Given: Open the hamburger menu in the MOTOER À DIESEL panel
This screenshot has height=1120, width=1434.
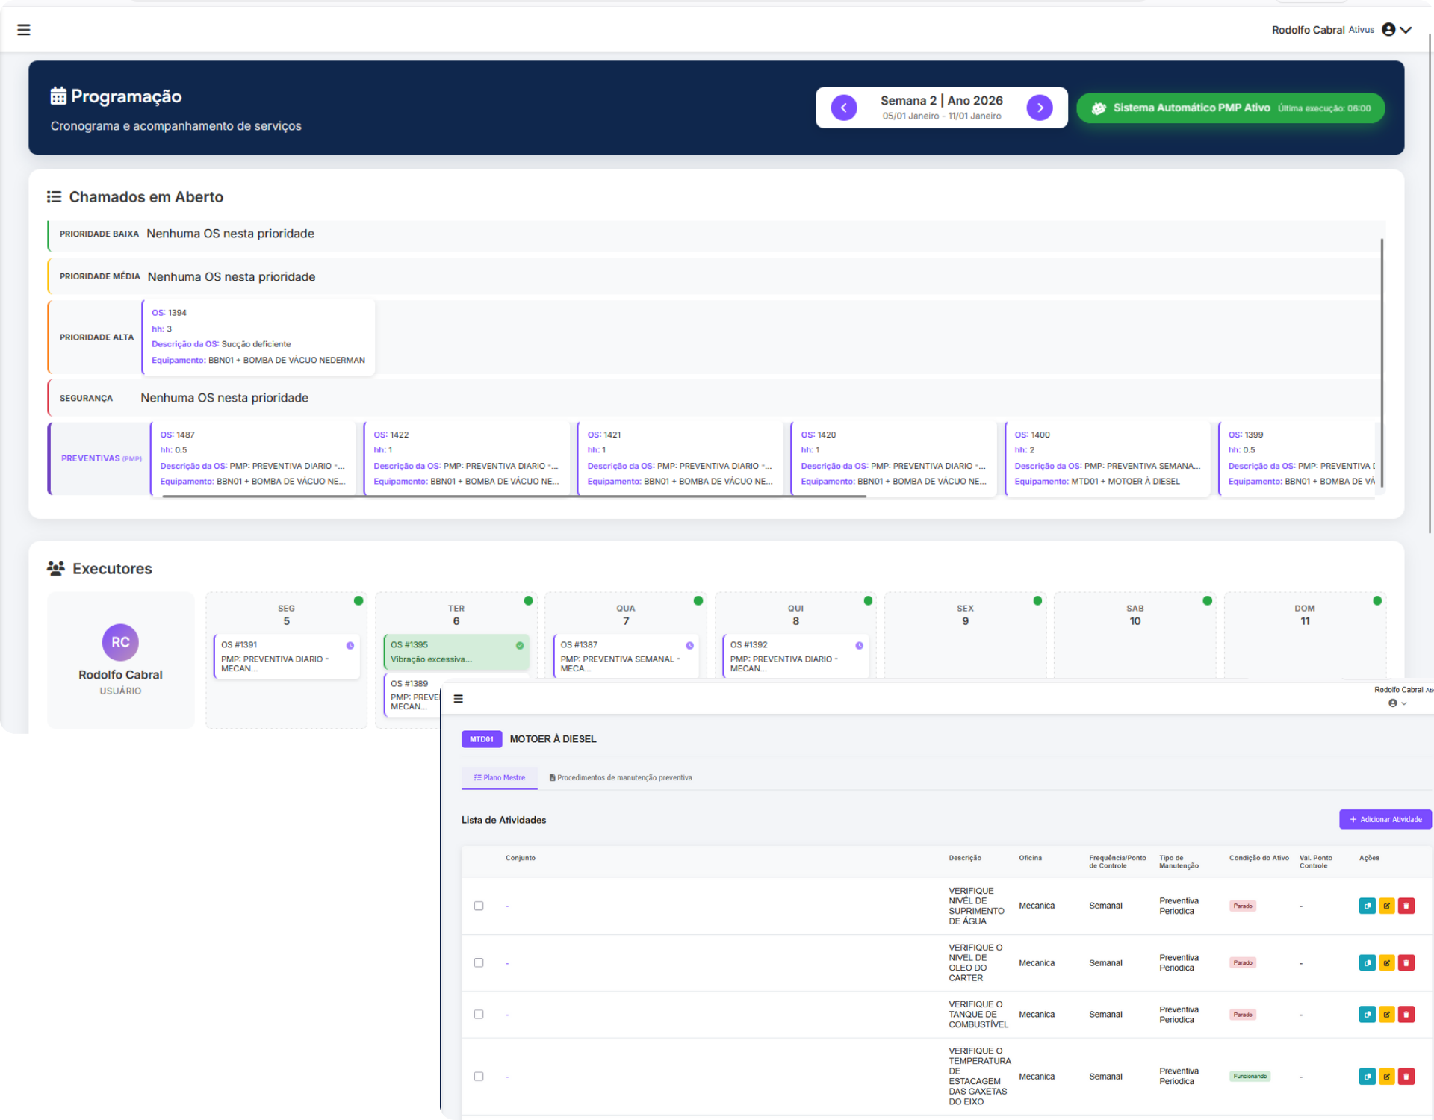Looking at the screenshot, I should point(459,699).
